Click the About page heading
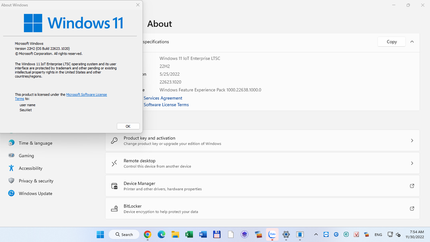The height and width of the screenshot is (242, 430). 160,24
